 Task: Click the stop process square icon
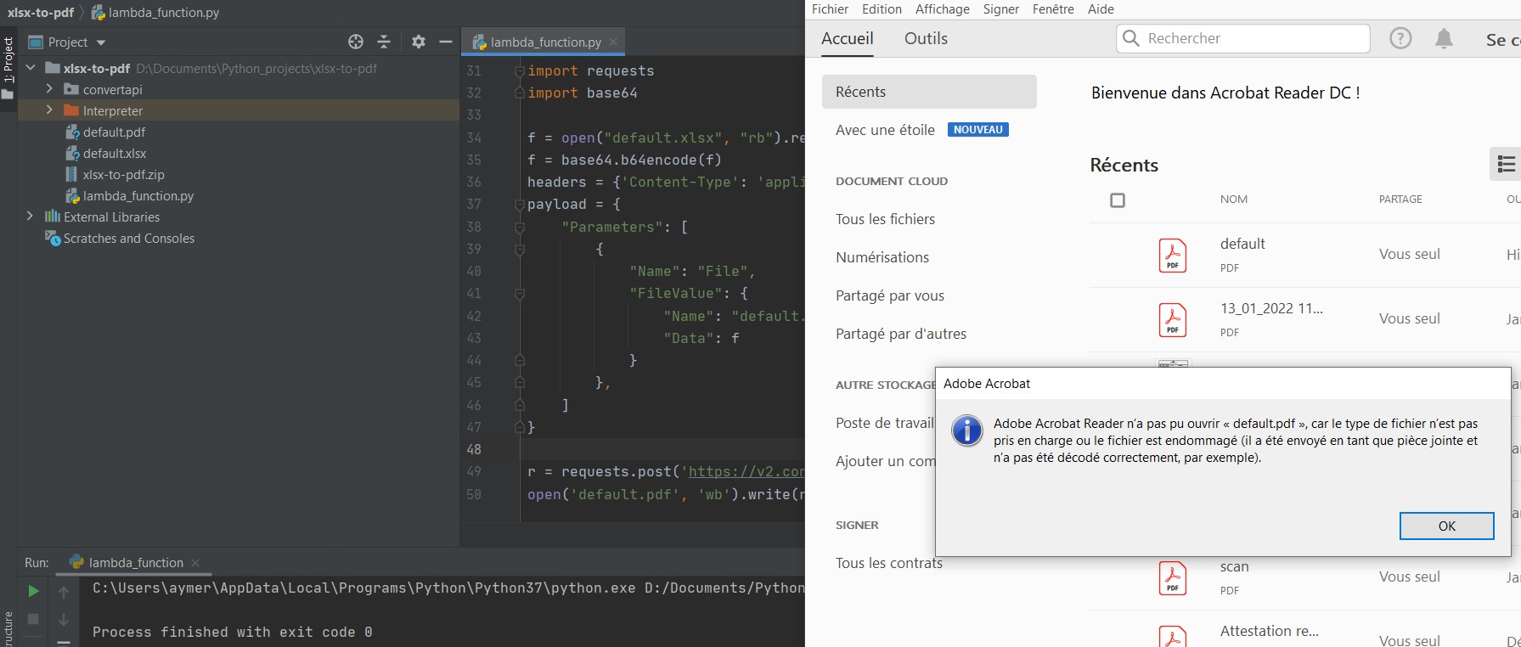(33, 619)
